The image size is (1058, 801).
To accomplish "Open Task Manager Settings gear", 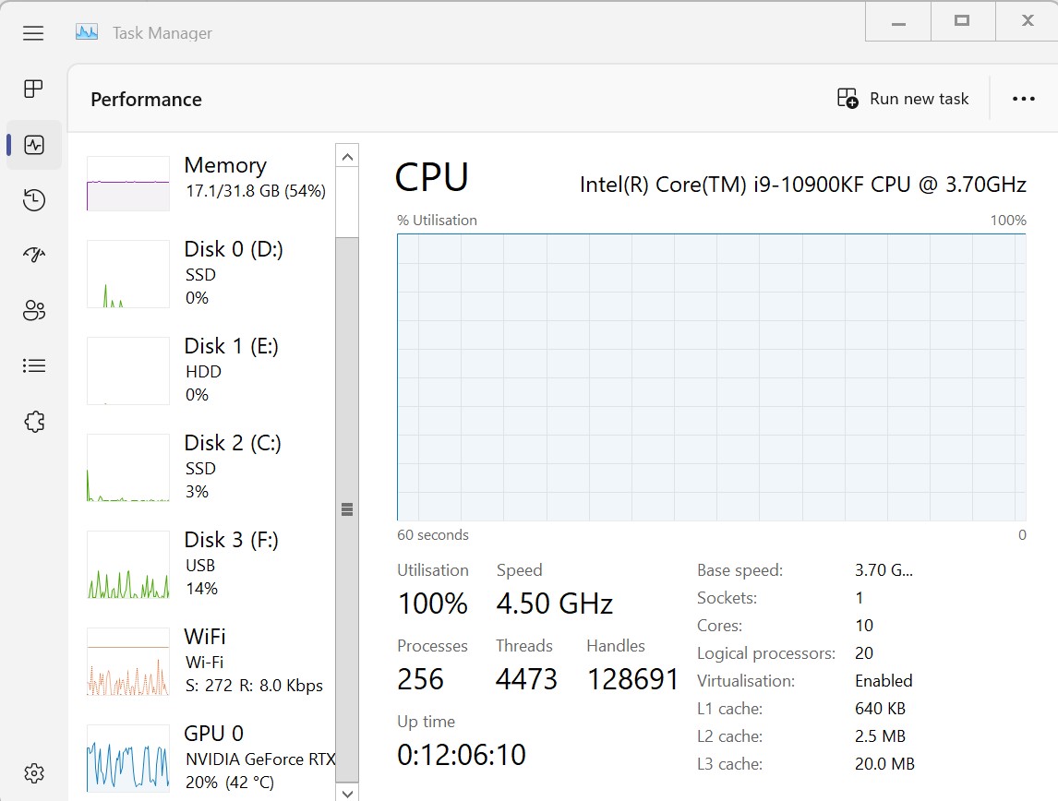I will [33, 772].
